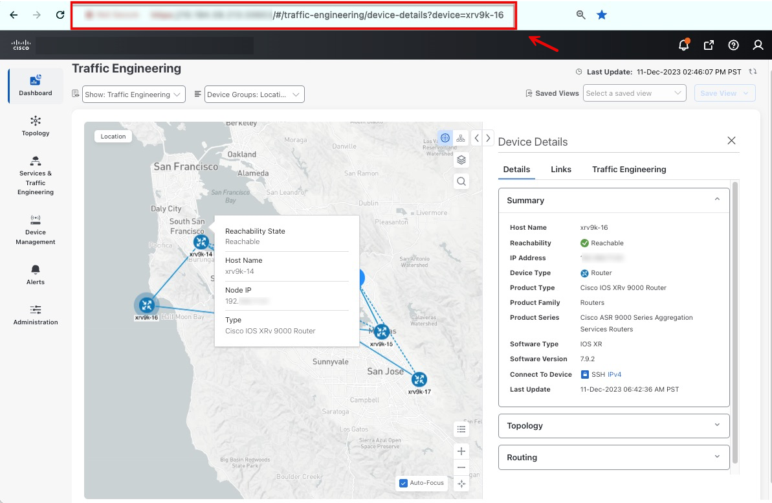Click the software type value IOS XR
772x503 pixels.
(x=591, y=344)
